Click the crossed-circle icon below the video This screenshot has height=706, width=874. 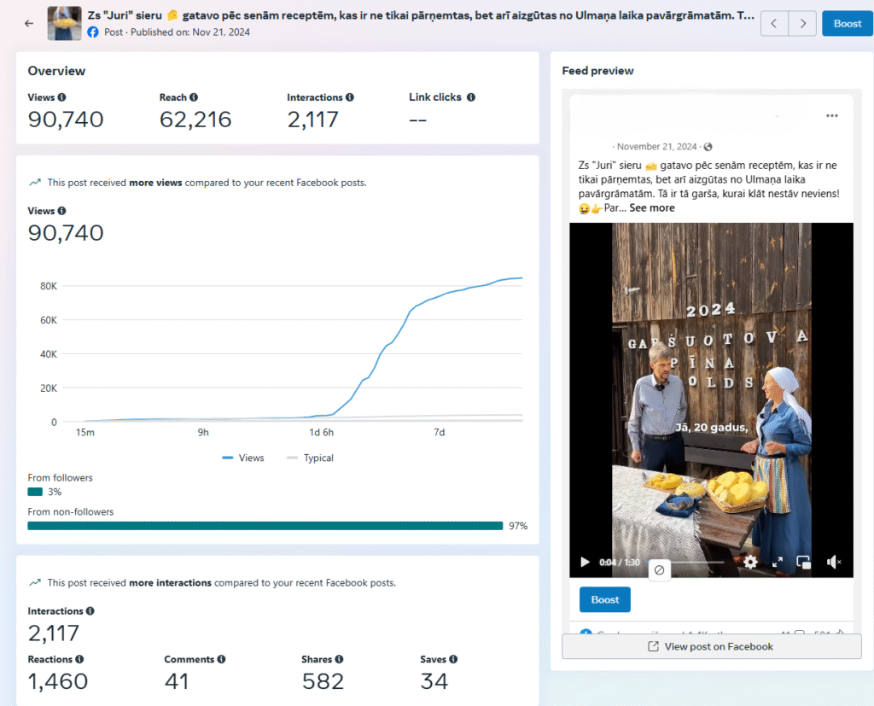[x=659, y=569]
